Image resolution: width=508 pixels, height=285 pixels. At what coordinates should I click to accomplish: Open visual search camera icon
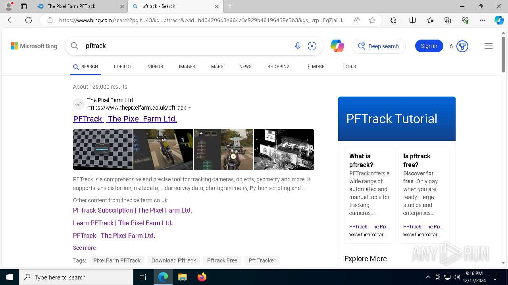click(x=312, y=46)
